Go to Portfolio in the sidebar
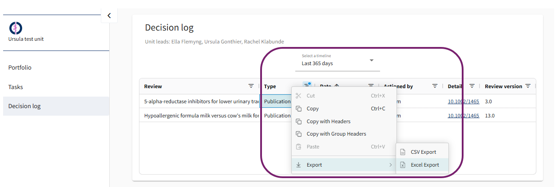 [x=20, y=68]
